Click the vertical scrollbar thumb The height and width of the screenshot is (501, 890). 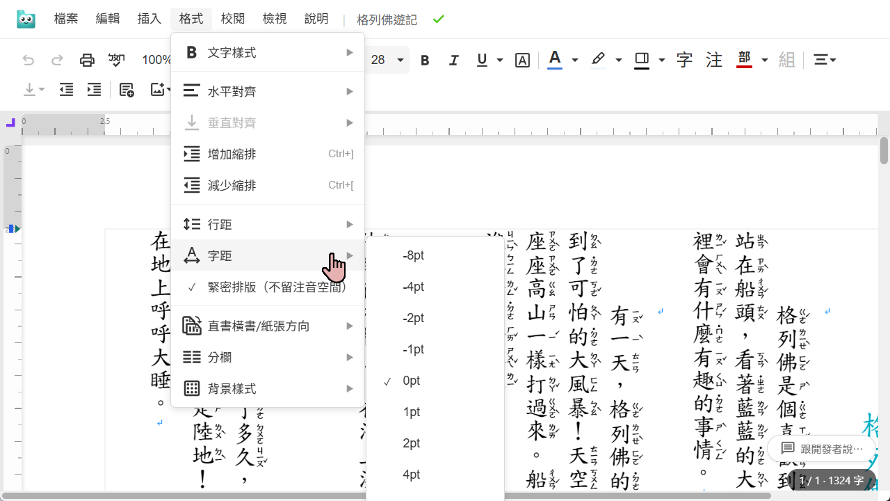[884, 150]
